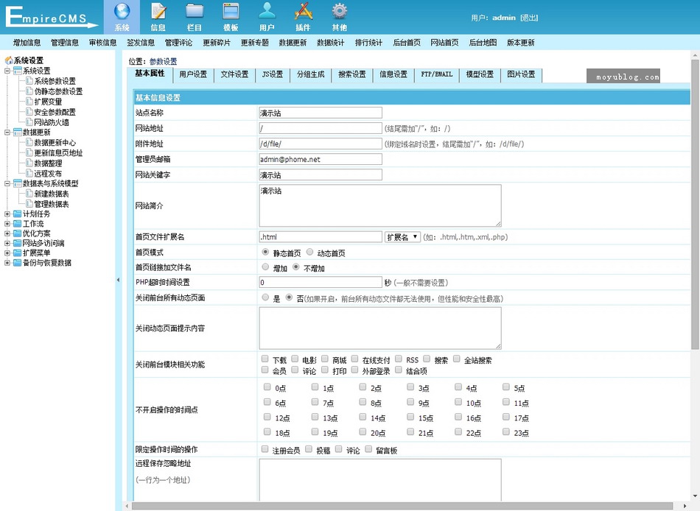The image size is (700, 511).
Task: Go to 数据统计 in the top menu
Action: pyautogui.click(x=330, y=43)
